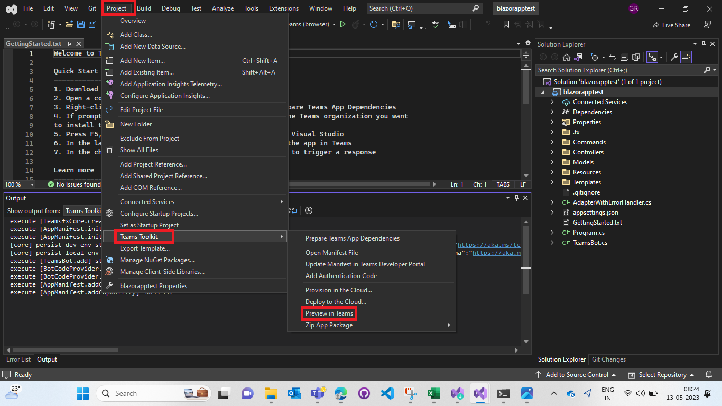722x406 pixels.
Task: Switch views icon in Solution Explorer toolbar
Action: point(579,57)
